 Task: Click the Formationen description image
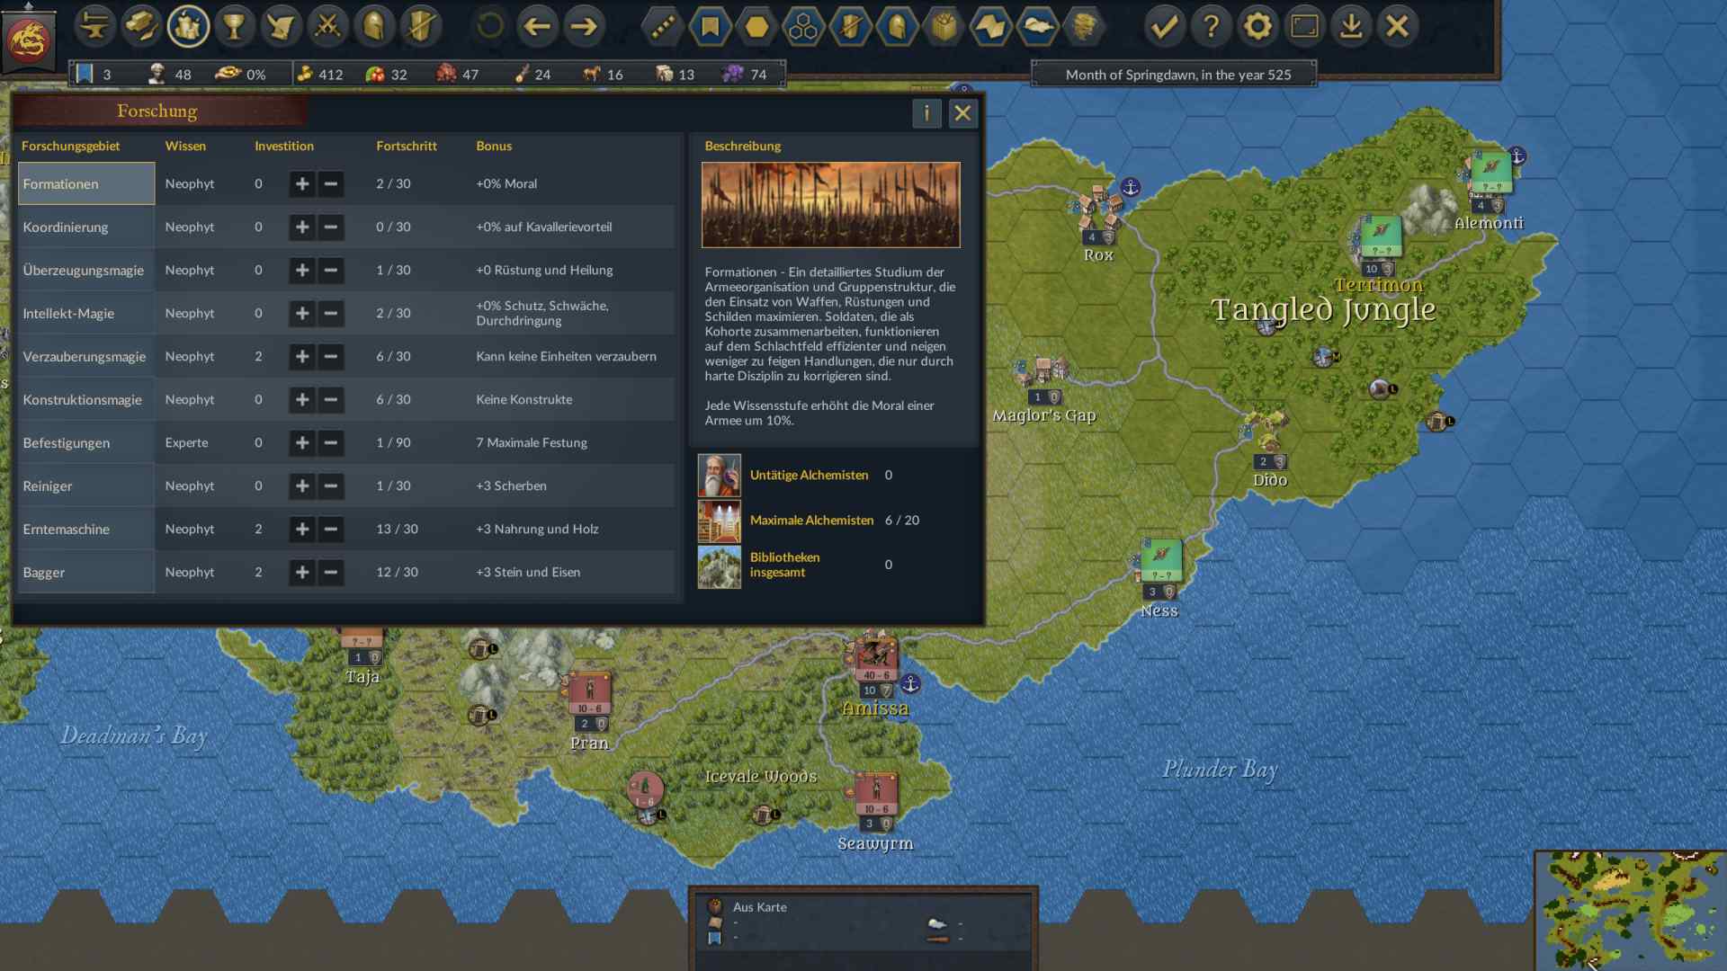tap(830, 205)
